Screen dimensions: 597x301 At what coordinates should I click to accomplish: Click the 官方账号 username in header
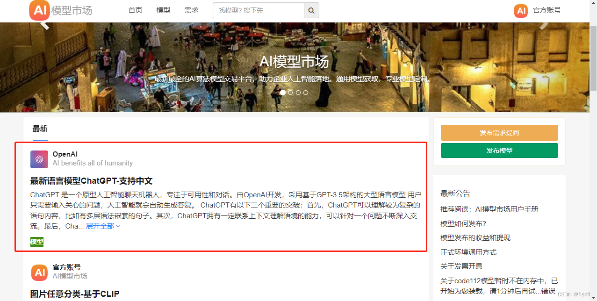pyautogui.click(x=547, y=10)
